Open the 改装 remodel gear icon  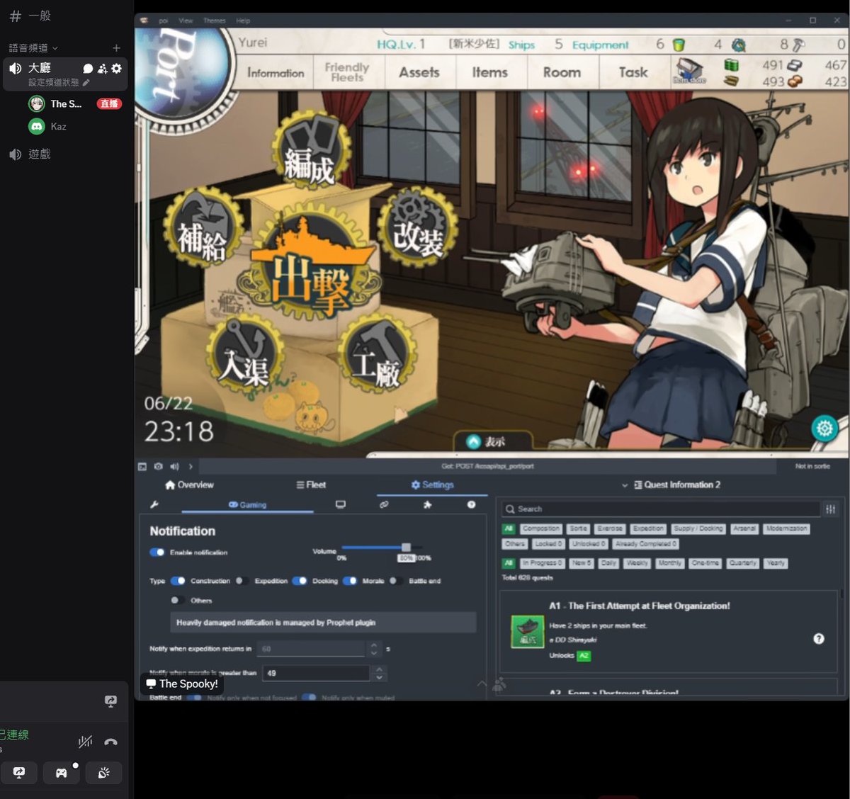click(417, 227)
